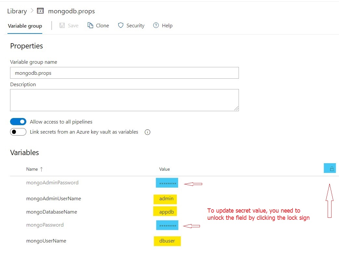Click the Save disk icon

tap(62, 25)
